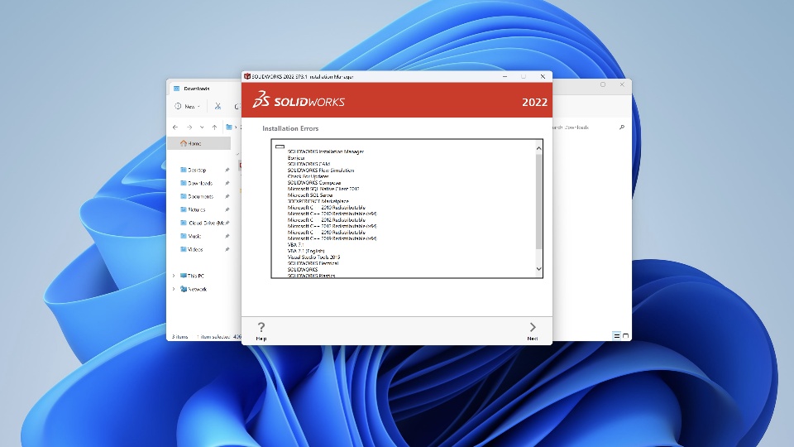Image resolution: width=794 pixels, height=447 pixels.
Task: Select "Microsoft C++ 2019 Redistributable (x64)" row
Action: (x=332, y=238)
